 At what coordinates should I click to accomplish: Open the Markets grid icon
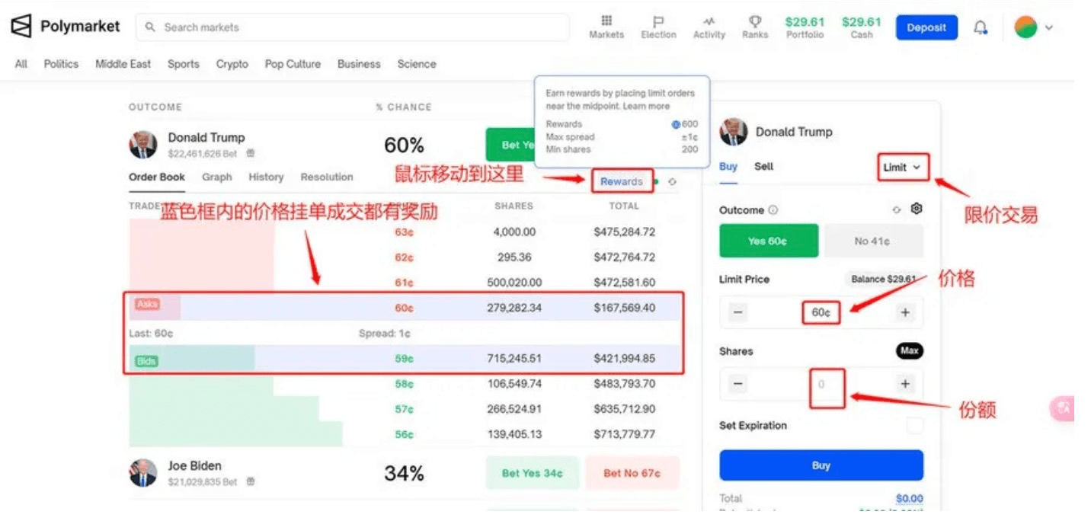pyautogui.click(x=606, y=21)
